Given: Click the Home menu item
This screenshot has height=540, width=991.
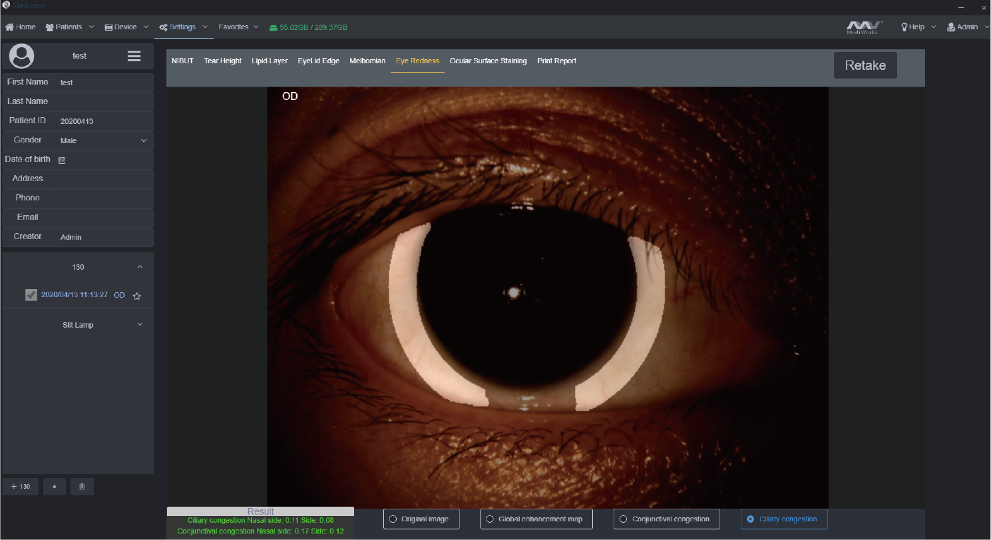Looking at the screenshot, I should pos(21,27).
